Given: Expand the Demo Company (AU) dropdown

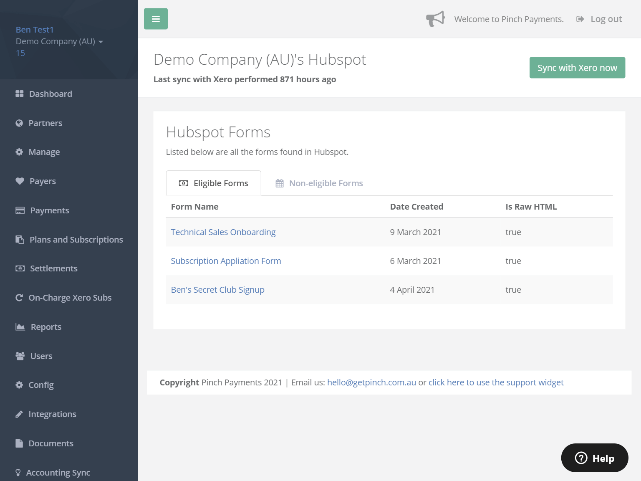Looking at the screenshot, I should (59, 41).
